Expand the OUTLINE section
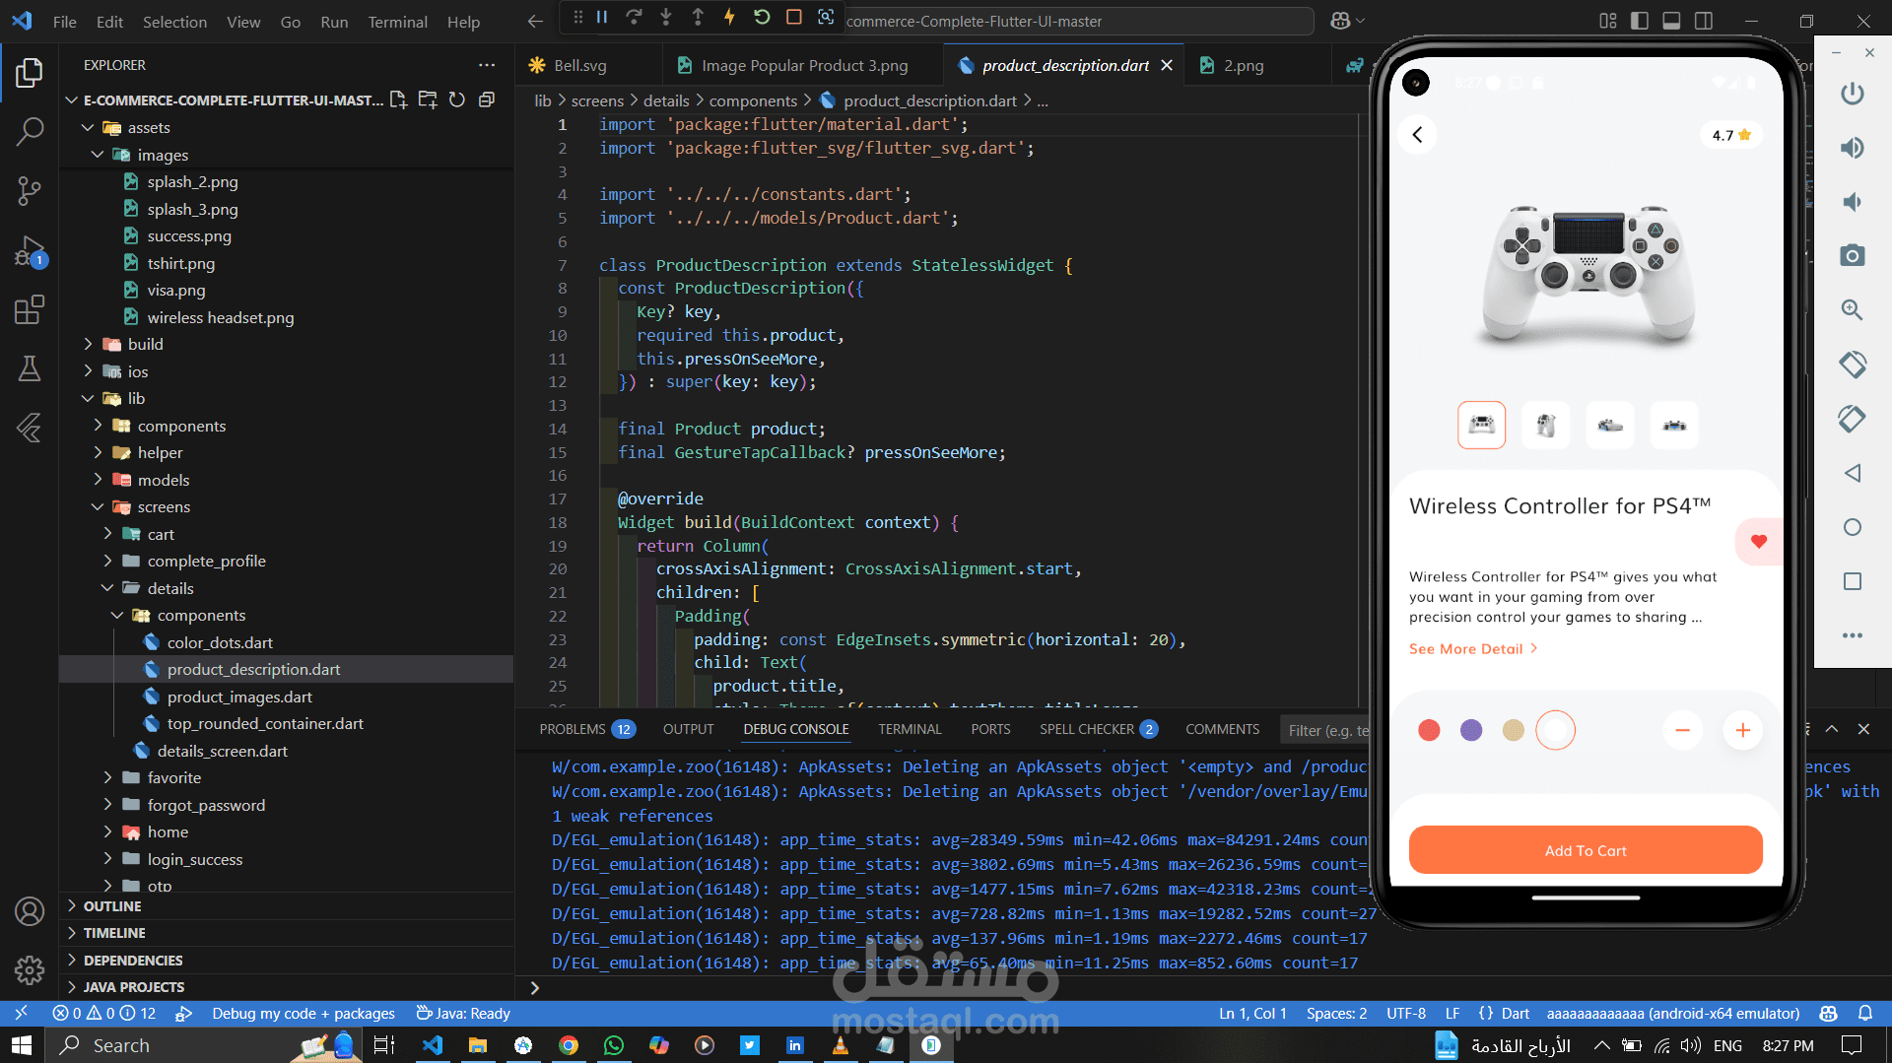 click(x=288, y=906)
